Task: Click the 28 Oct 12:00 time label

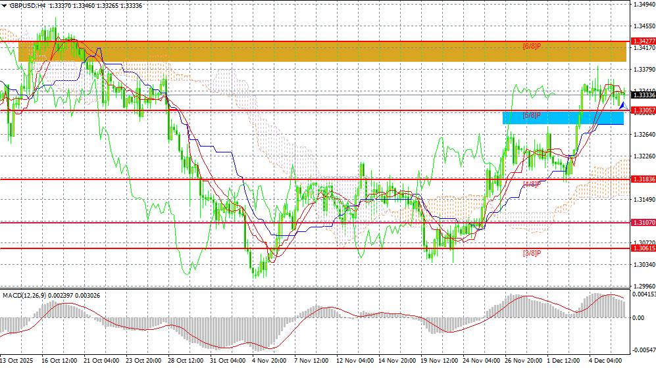Action: 186,361
